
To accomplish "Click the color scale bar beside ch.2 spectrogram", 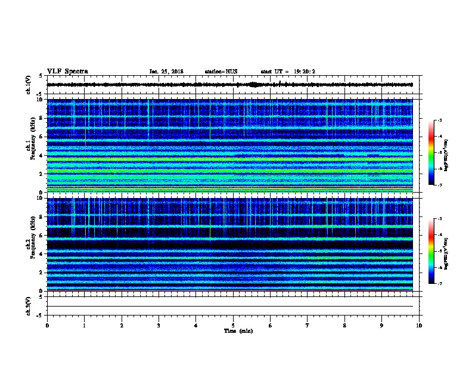I will pyautogui.click(x=431, y=251).
